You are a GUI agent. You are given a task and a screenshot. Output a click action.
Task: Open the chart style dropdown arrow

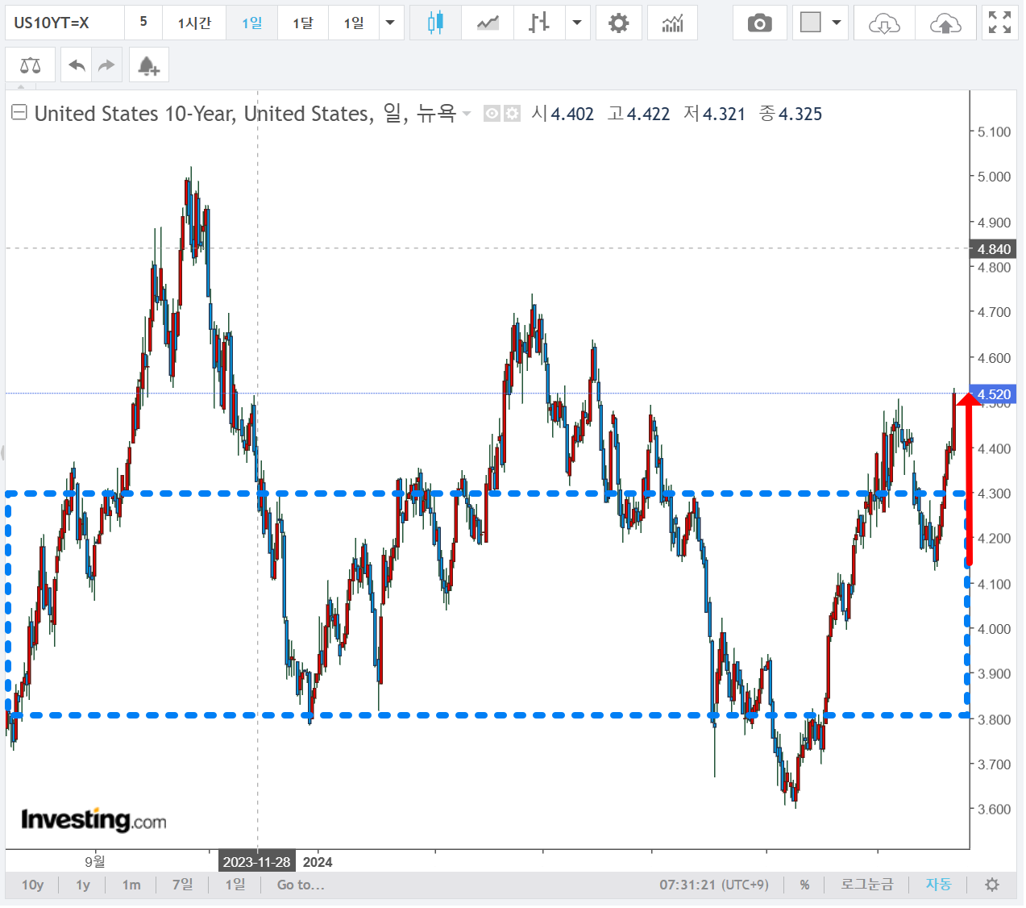pos(577,23)
